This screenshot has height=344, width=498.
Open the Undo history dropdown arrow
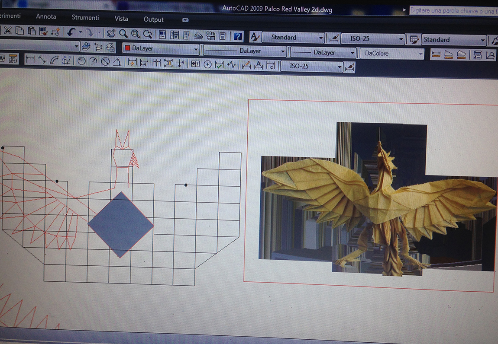point(81,32)
